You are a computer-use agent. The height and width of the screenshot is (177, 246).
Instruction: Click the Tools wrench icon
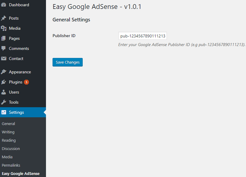click(x=4, y=102)
